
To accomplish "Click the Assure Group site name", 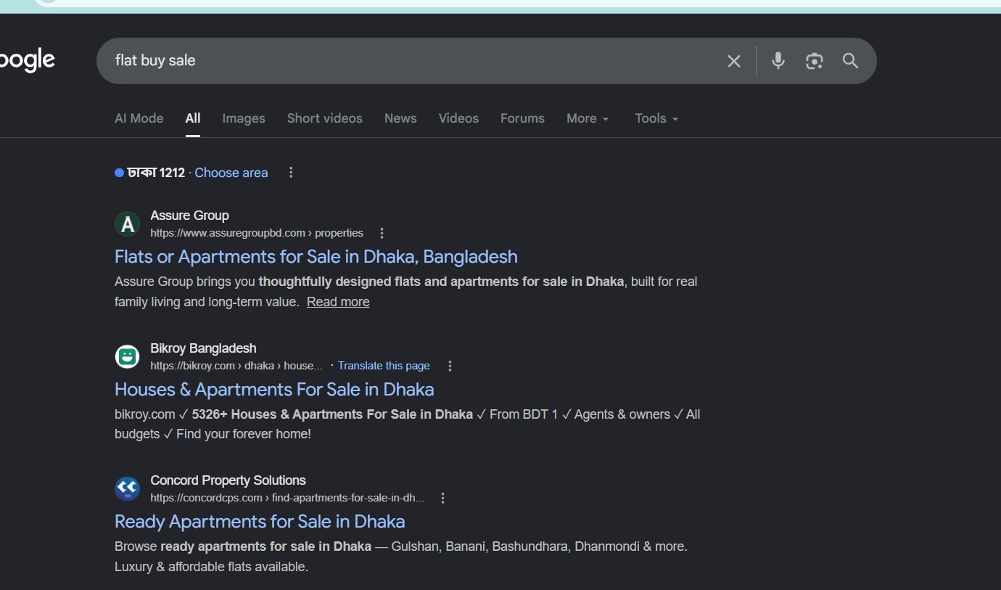I will click(x=189, y=216).
